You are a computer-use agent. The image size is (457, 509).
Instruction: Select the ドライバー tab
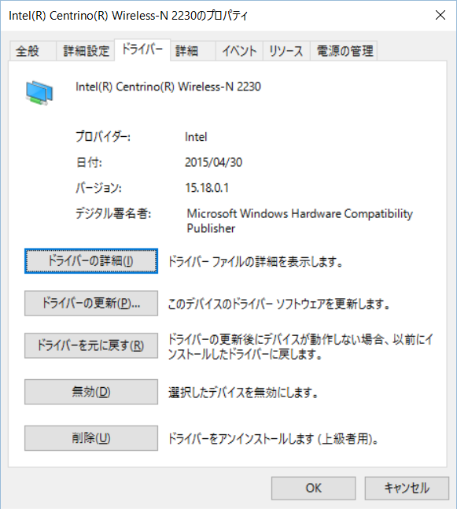tap(142, 50)
